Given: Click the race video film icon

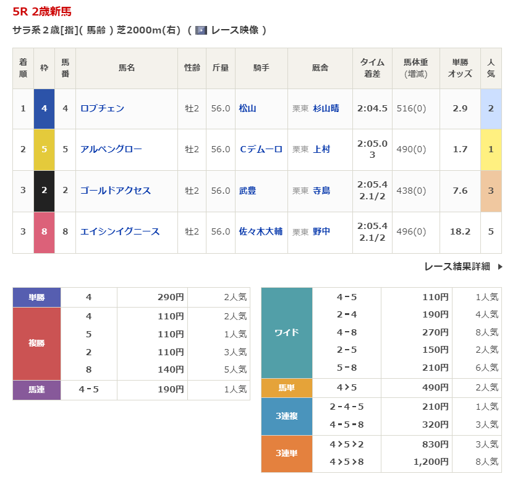Looking at the screenshot, I should pyautogui.click(x=201, y=30).
